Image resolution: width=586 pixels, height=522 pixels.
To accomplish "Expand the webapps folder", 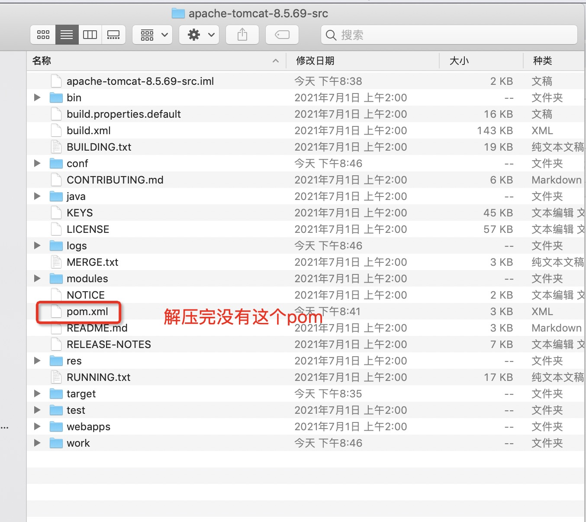I will 37,426.
